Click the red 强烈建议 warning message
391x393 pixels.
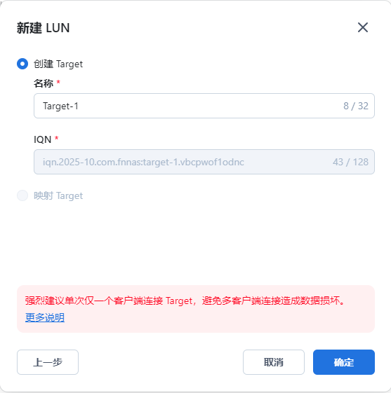[185, 301]
